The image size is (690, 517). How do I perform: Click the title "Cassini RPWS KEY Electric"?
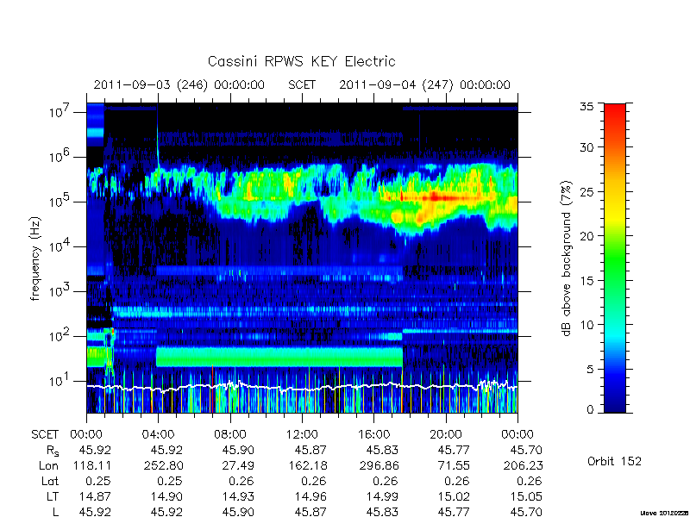pos(301,61)
